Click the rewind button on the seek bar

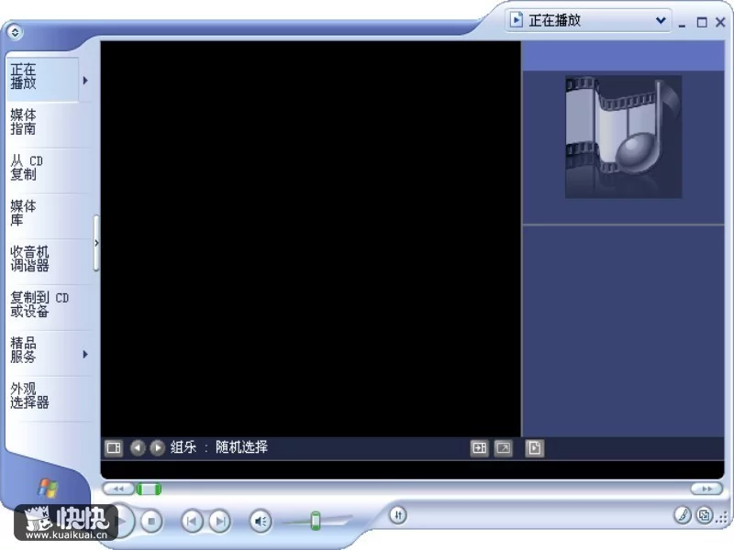[x=118, y=489]
